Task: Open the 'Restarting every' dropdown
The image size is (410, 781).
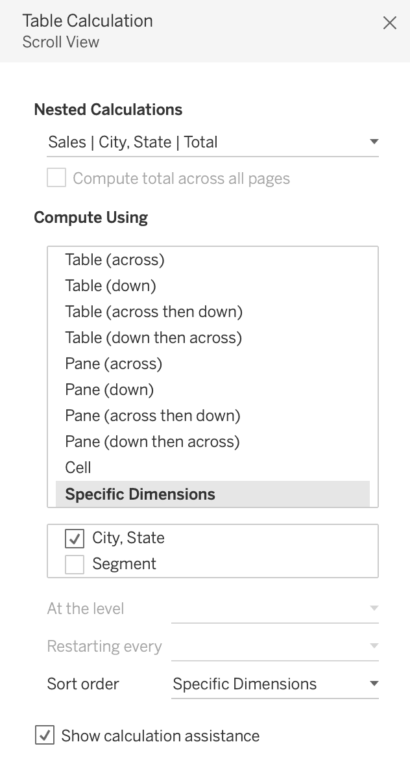Action: [x=374, y=646]
